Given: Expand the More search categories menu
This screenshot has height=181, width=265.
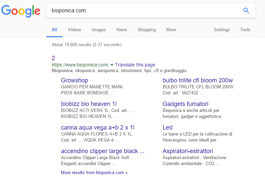Looking at the screenshot, I should (171, 30).
